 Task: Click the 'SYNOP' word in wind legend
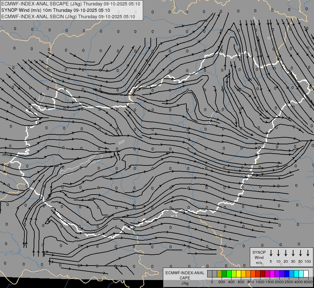coord(259,252)
